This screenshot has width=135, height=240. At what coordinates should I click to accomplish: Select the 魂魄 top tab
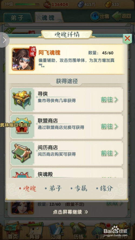click(x=48, y=18)
